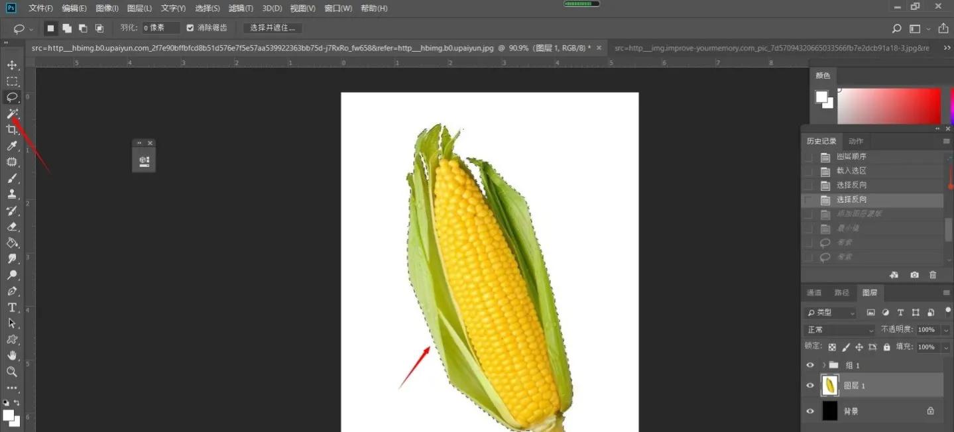Toggle lock image pixels brush icon
The height and width of the screenshot is (432, 954).
[846, 347]
